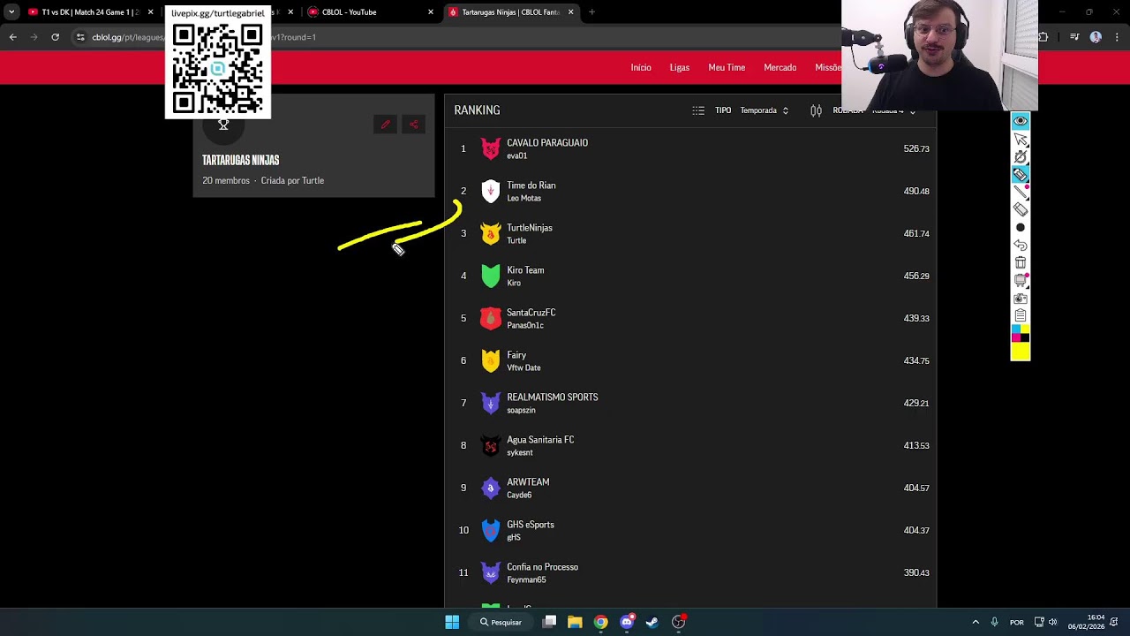Toggle the eye visibility tool in annotation toolbar
Viewport: 1130px width, 636px height.
[x=1020, y=121]
